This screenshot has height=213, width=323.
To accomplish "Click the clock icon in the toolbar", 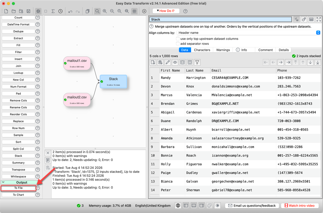I will (x=60, y=11).
